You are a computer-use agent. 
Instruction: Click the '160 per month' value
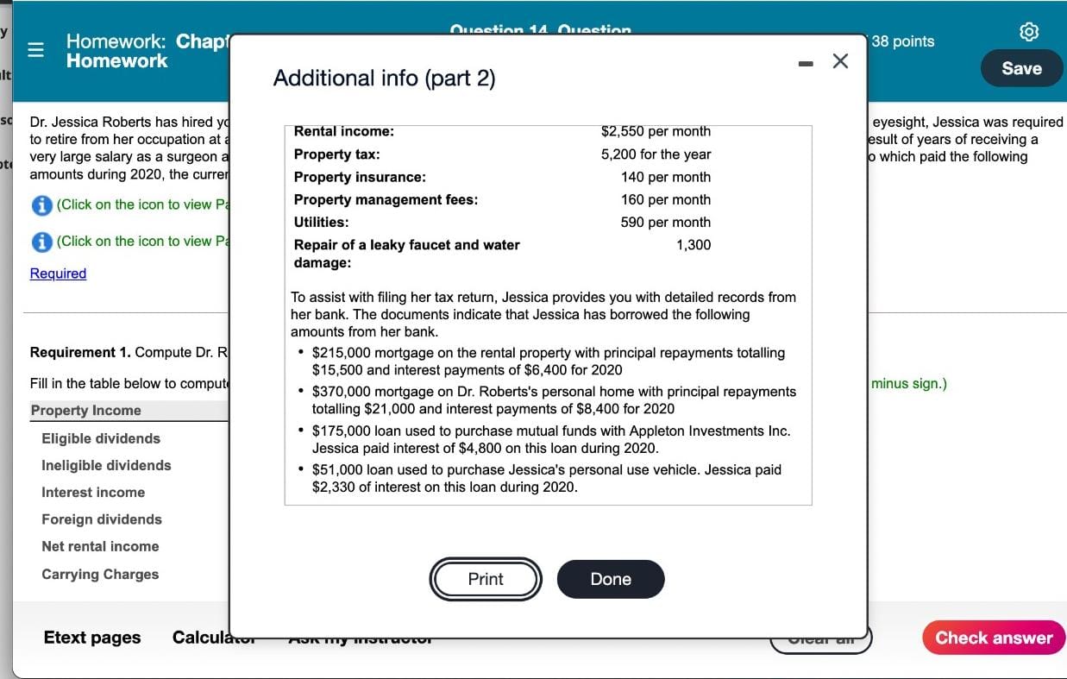(x=666, y=199)
